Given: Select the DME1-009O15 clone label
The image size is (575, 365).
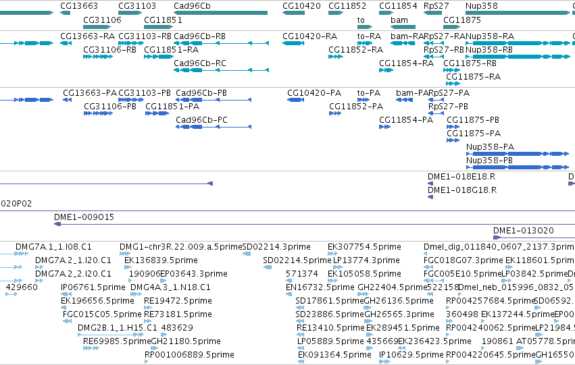Looking at the screenshot, I should coord(84,217).
